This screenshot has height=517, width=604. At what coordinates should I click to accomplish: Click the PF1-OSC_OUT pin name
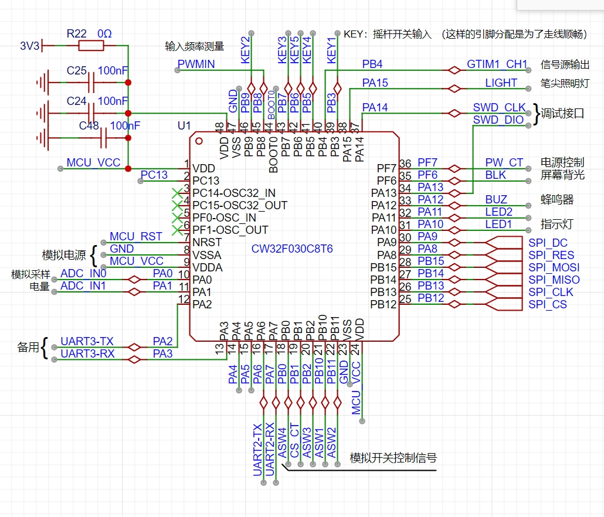(x=230, y=230)
